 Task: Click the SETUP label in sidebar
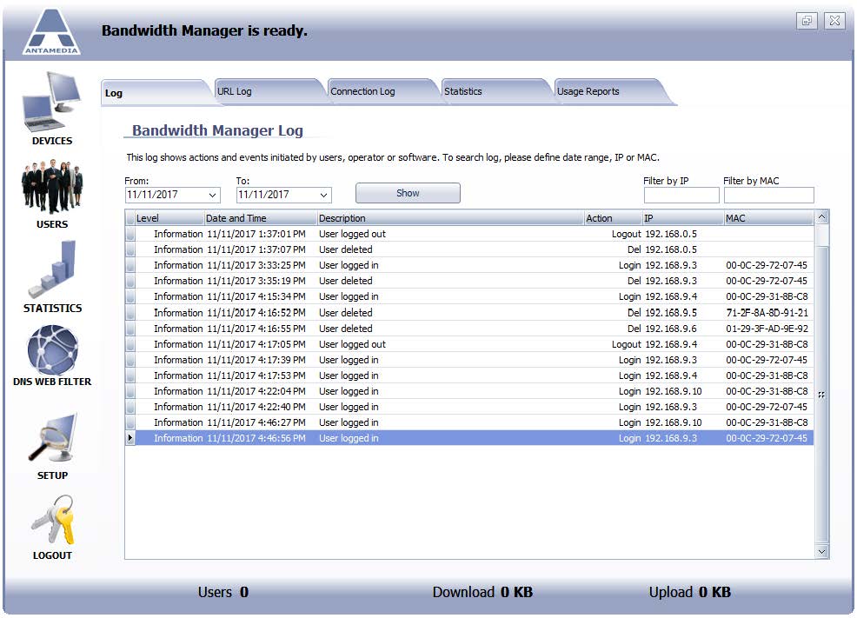click(52, 475)
